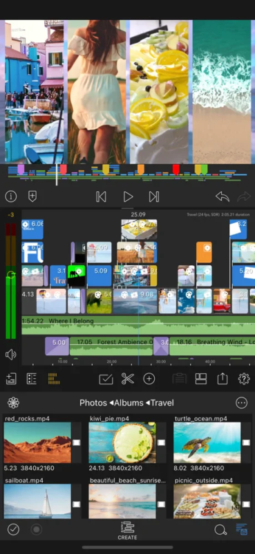The image size is (255, 554).
Task: Go back to Albums in the breadcrumb
Action: (x=129, y=403)
